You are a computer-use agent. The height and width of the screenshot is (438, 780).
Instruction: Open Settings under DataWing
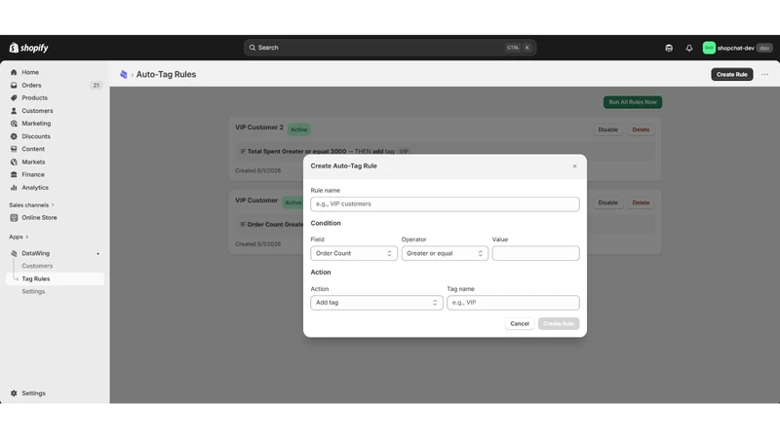pos(33,291)
